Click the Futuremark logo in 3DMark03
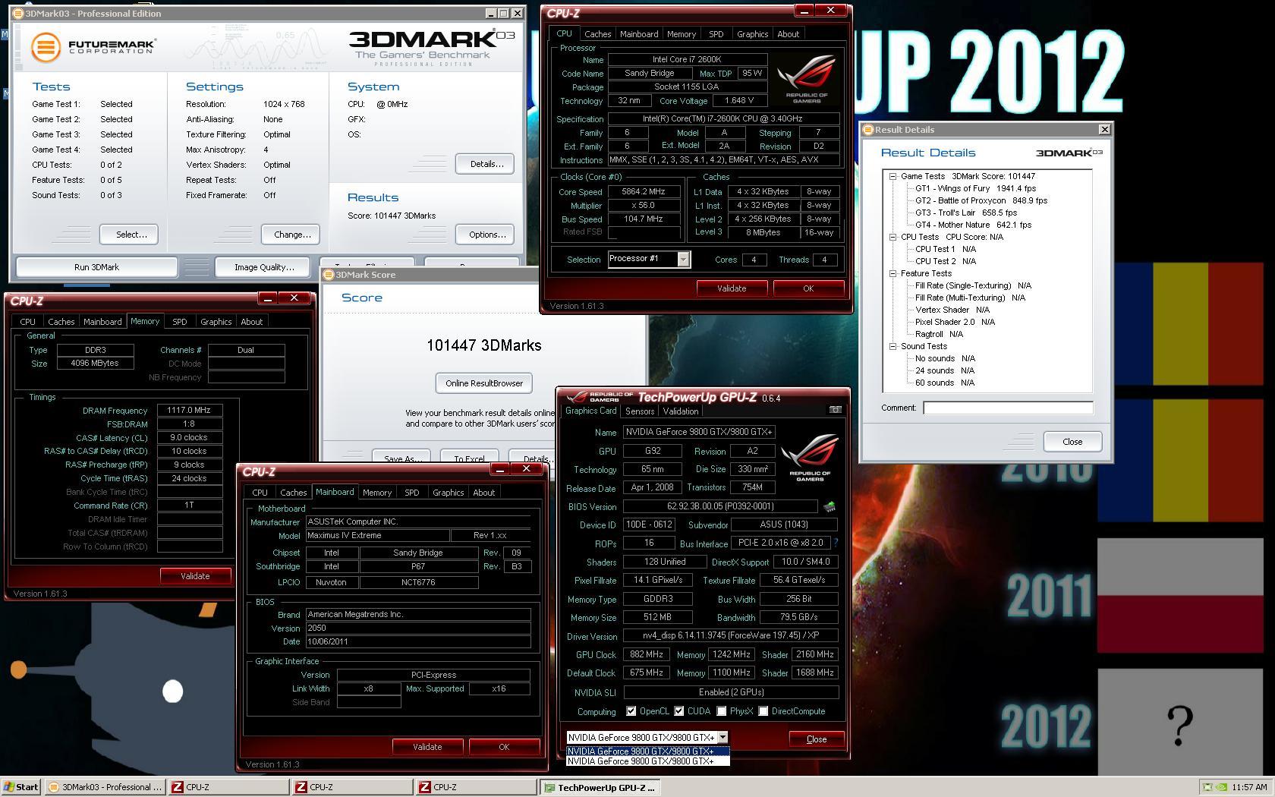1275x797 pixels. 93,47
